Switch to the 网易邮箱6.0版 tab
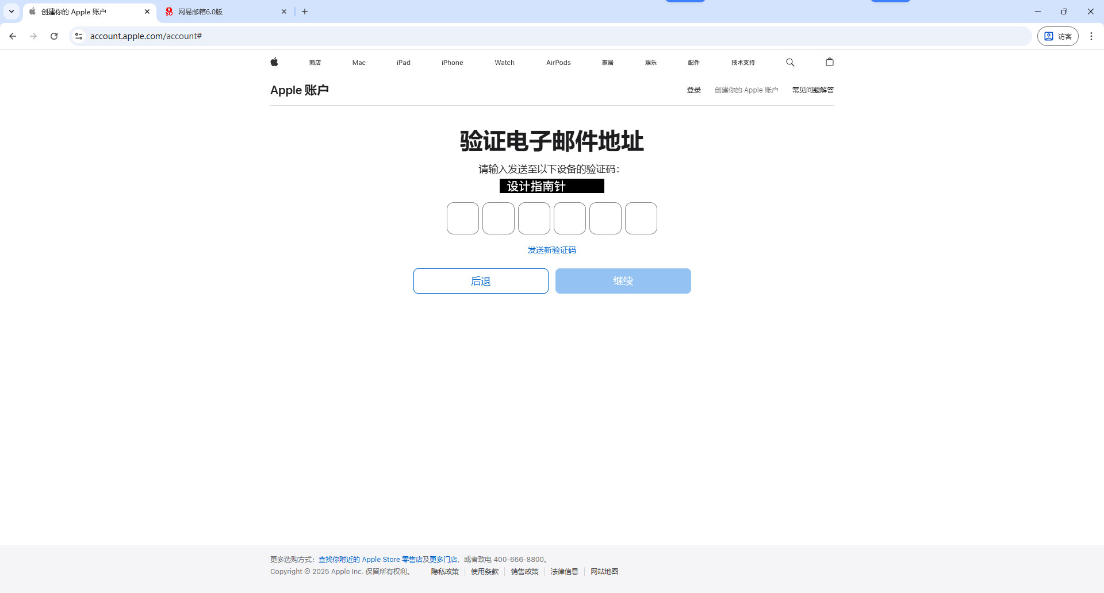The width and height of the screenshot is (1104, 593). coord(225,11)
